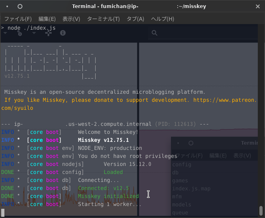Click the gear settings icon behind the terminal

click(20, 33)
